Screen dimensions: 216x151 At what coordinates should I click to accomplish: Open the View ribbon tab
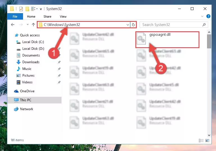[x=63, y=16]
